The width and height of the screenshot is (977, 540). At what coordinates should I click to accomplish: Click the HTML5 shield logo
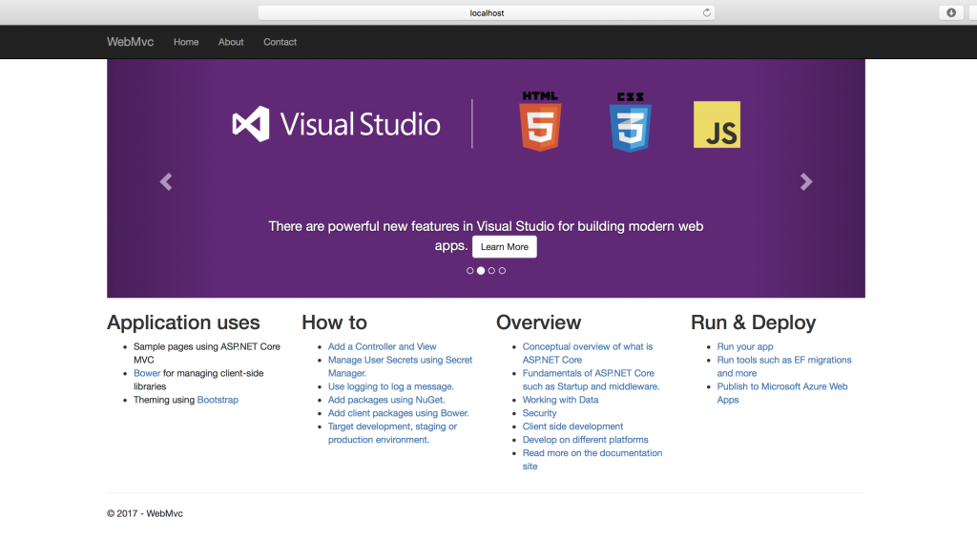click(540, 121)
